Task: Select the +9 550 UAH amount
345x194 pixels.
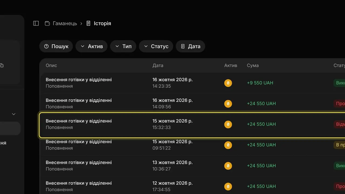Action: pyautogui.click(x=260, y=83)
